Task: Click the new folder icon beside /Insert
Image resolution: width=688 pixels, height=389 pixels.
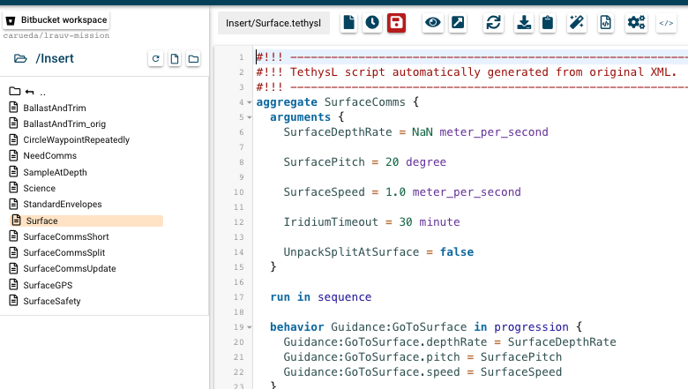Action: pyautogui.click(x=193, y=59)
